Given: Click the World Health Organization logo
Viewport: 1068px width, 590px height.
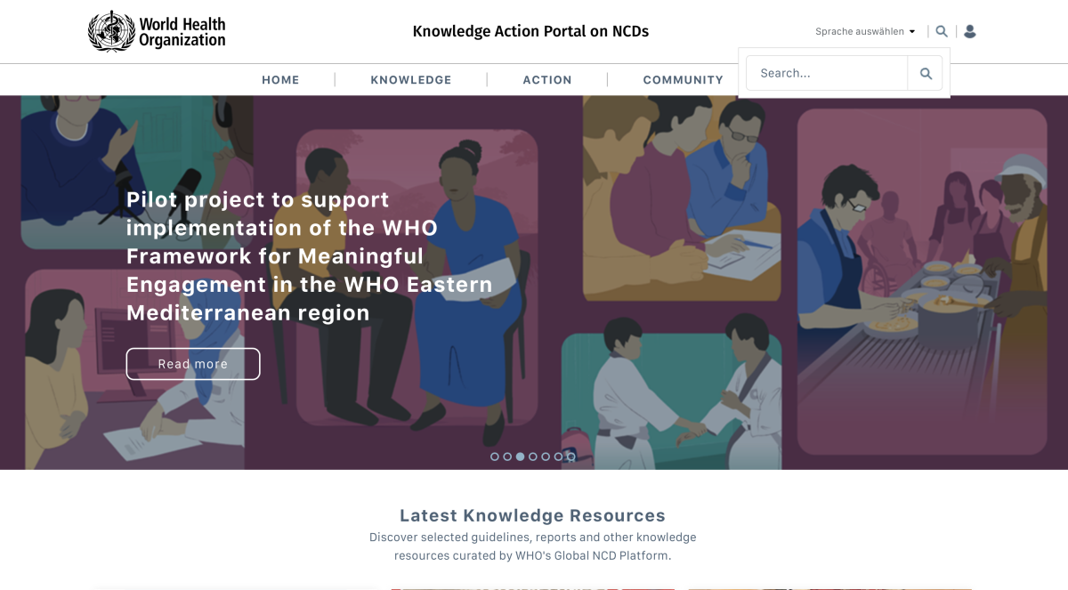Looking at the screenshot, I should click(x=157, y=31).
